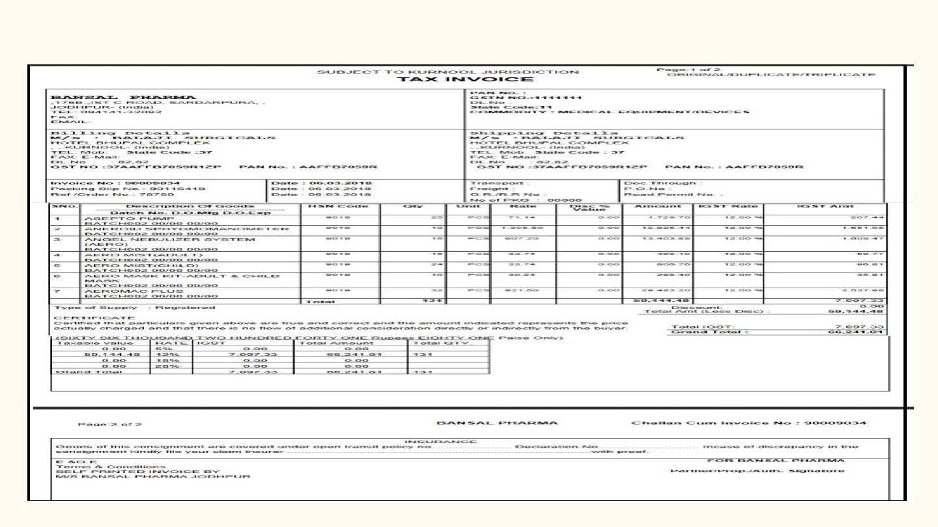Click the "FOR BANSAL PHARMA" signature heading
938x527 pixels.
coord(776,461)
